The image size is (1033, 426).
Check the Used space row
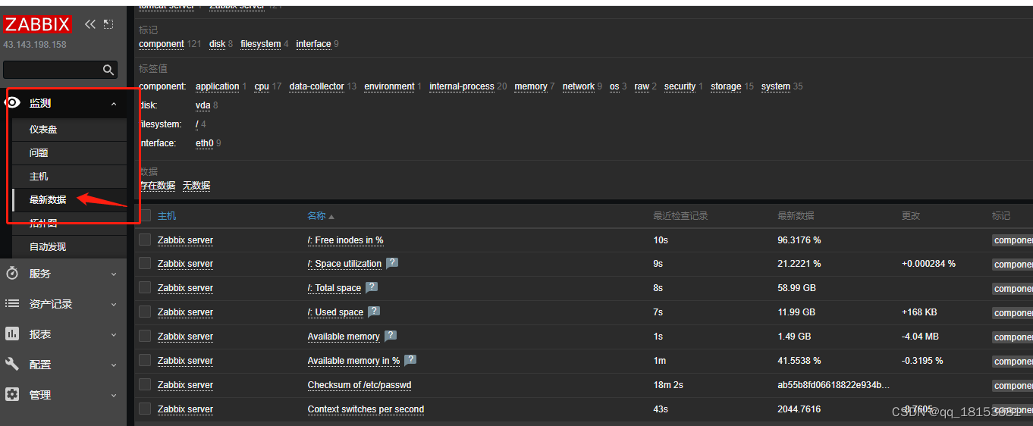pos(145,312)
